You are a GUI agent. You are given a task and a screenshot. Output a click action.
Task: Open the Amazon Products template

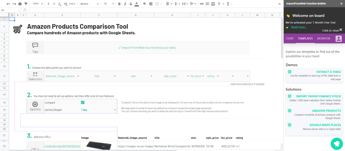tap(326, 110)
